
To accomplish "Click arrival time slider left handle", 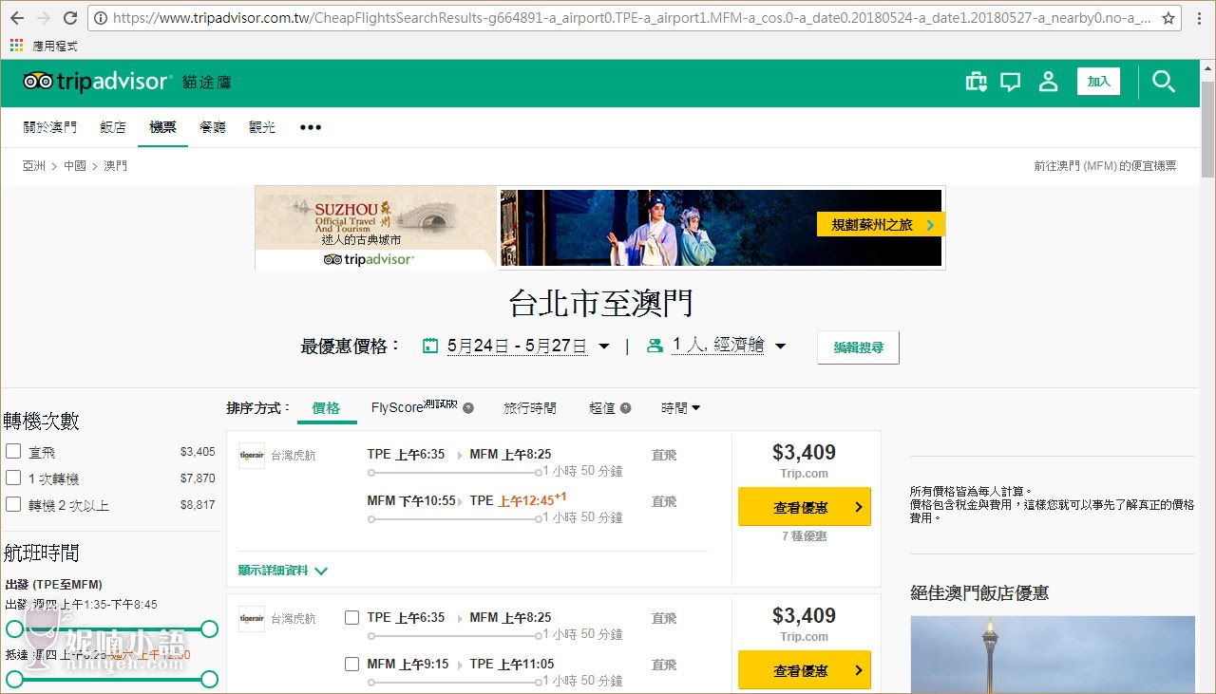I will [x=14, y=679].
